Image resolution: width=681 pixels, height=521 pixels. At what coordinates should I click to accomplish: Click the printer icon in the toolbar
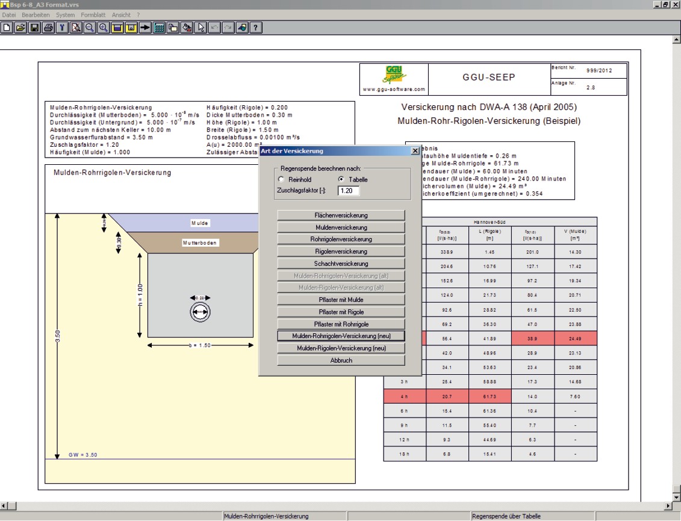pos(48,28)
